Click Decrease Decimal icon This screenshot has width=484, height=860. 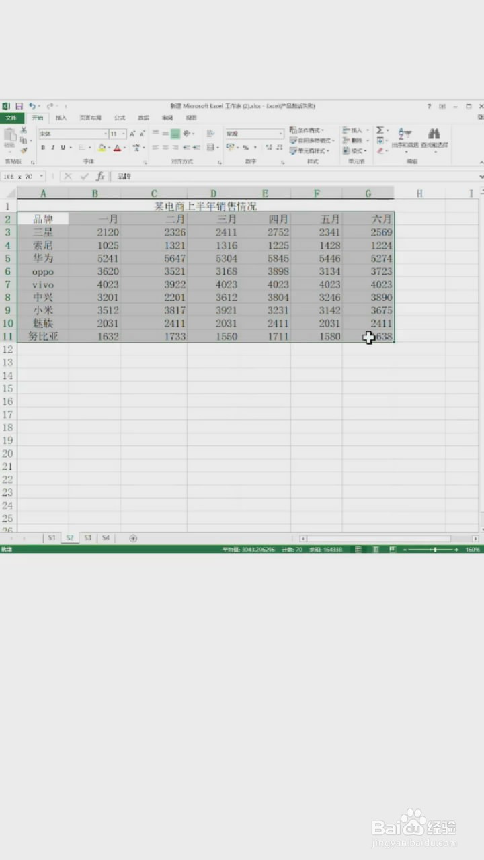279,148
